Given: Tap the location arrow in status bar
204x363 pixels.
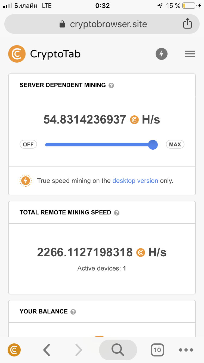Looking at the screenshot, I should [x=160, y=6].
